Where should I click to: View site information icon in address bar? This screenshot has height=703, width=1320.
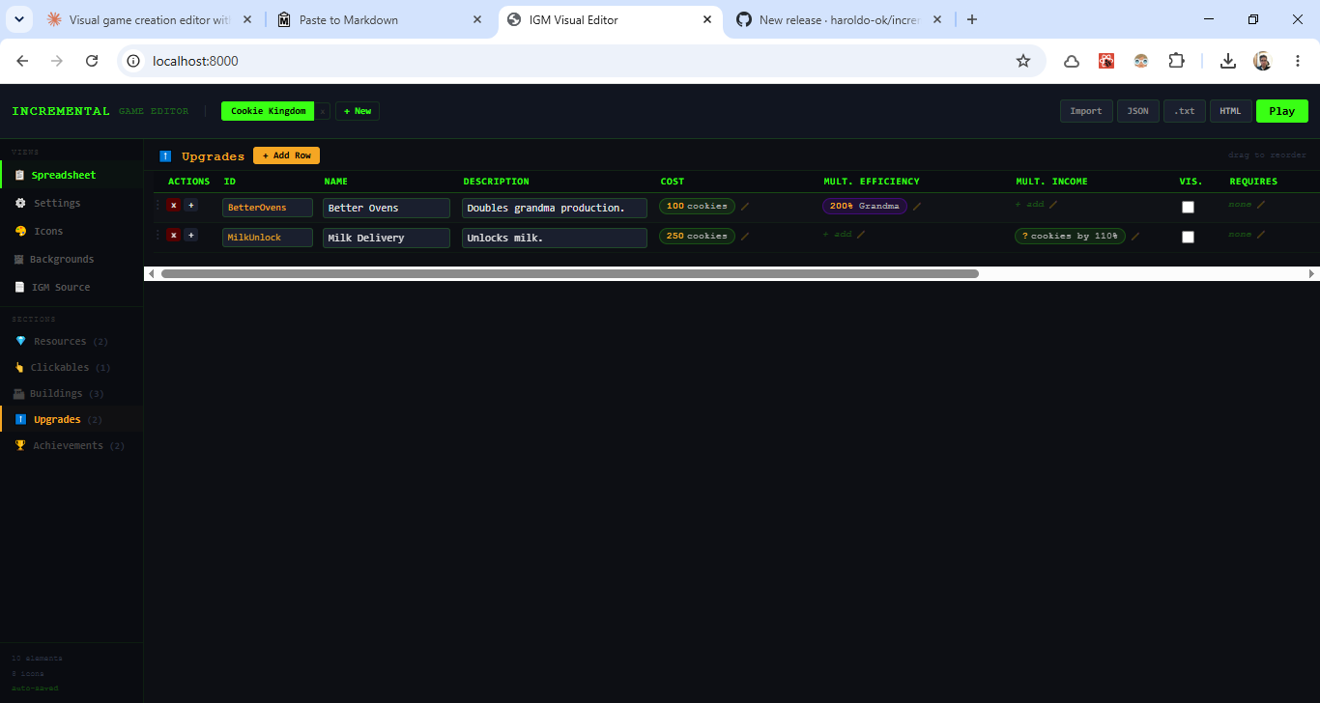(134, 61)
